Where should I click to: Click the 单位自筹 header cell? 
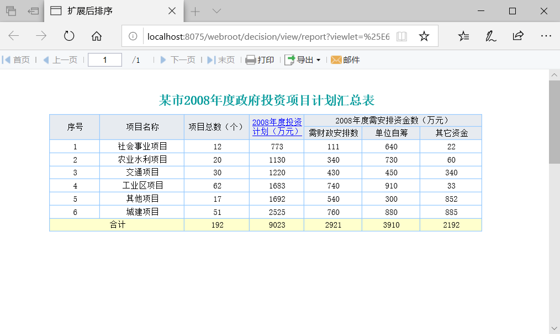tap(391, 133)
